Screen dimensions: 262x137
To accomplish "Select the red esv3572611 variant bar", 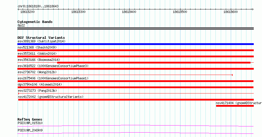I will (135, 56).
